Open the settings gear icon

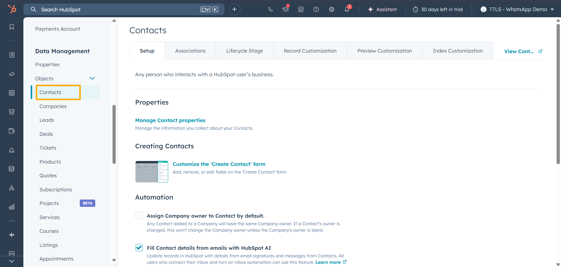coord(331,9)
